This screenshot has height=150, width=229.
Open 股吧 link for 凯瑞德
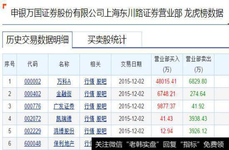pyautogui.click(x=101, y=119)
